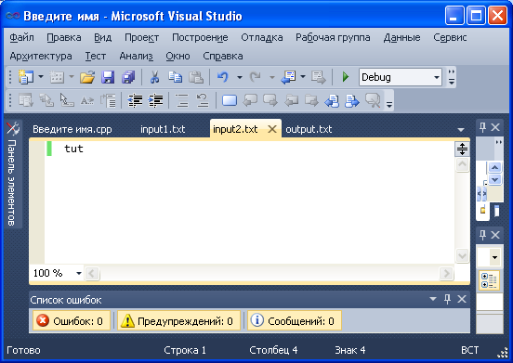
Task: Increase line indent icon
Action: click(x=155, y=100)
